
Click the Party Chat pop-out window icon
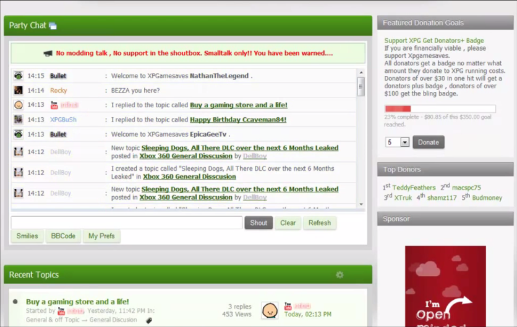click(x=53, y=26)
